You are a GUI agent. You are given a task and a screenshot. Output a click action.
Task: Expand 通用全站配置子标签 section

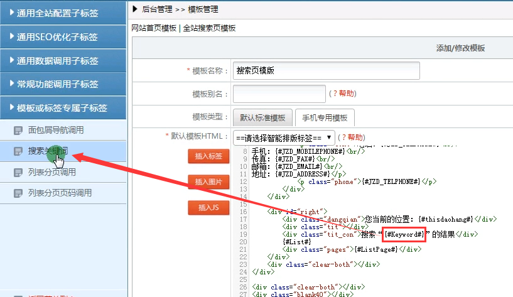pyautogui.click(x=63, y=13)
